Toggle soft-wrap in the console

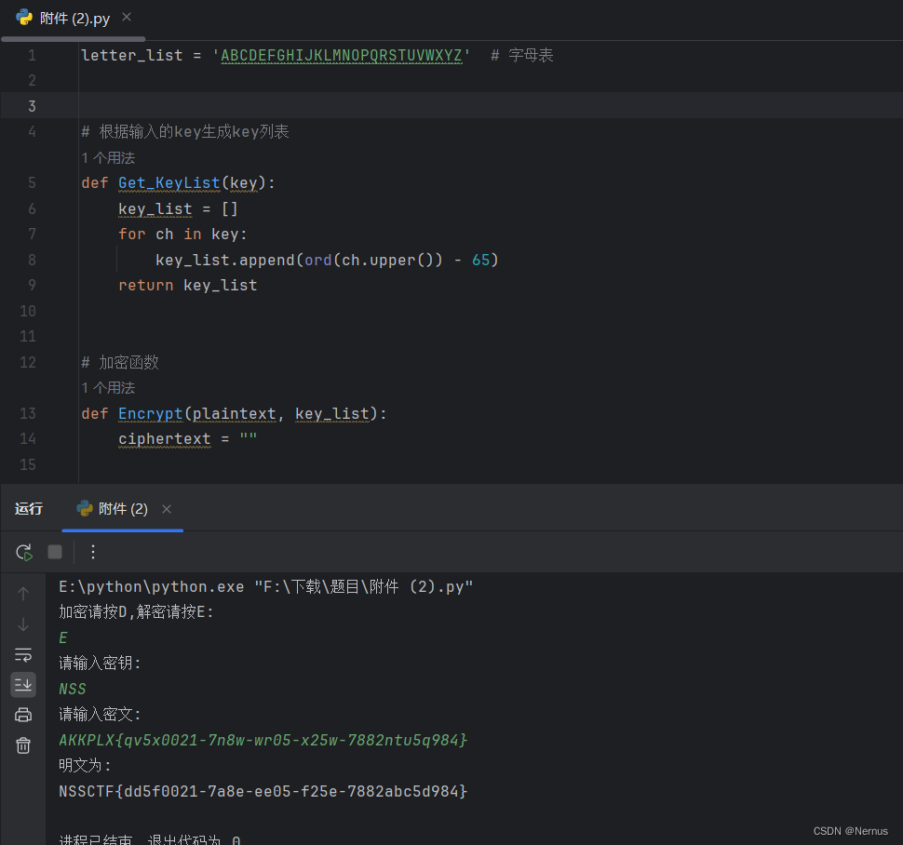[22, 654]
